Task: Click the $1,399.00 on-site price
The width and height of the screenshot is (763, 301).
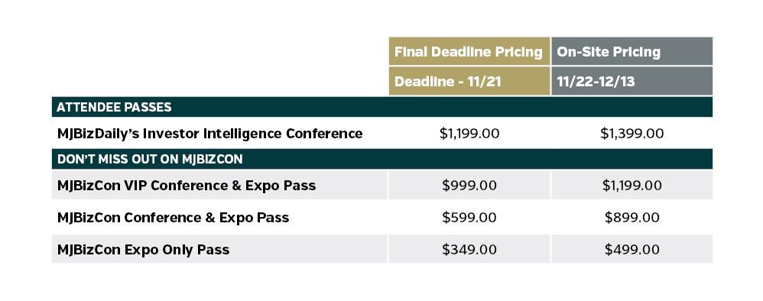Action: pyautogui.click(x=632, y=134)
